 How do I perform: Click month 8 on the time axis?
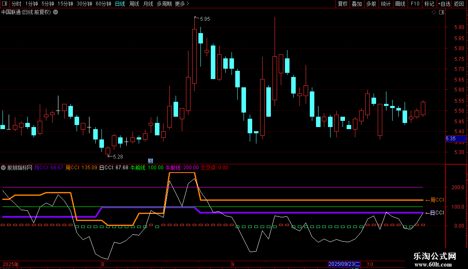[x=103, y=264]
